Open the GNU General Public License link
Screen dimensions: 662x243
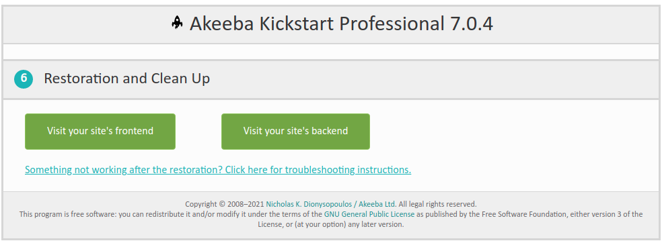[x=370, y=214]
